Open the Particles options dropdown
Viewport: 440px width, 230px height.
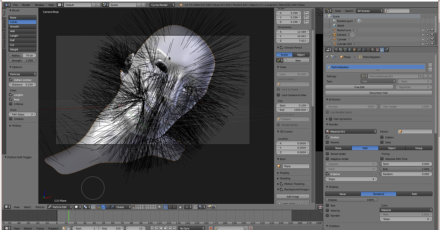coord(22,74)
